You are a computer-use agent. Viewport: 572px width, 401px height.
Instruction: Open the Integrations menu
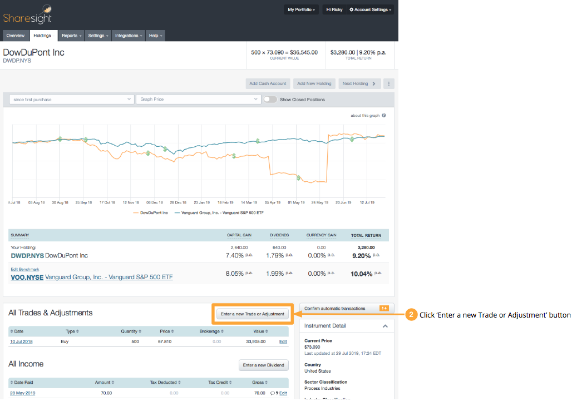129,36
